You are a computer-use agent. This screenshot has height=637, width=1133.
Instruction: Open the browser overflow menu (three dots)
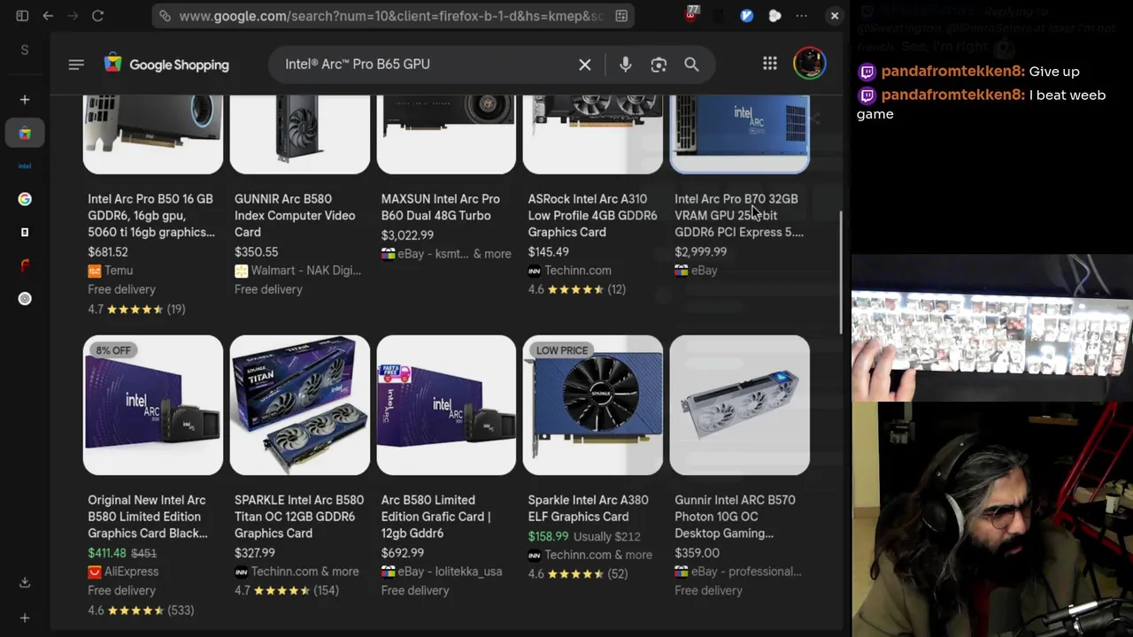click(x=801, y=16)
